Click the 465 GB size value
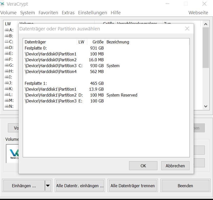Screen dimensions: 213x200 97,83
